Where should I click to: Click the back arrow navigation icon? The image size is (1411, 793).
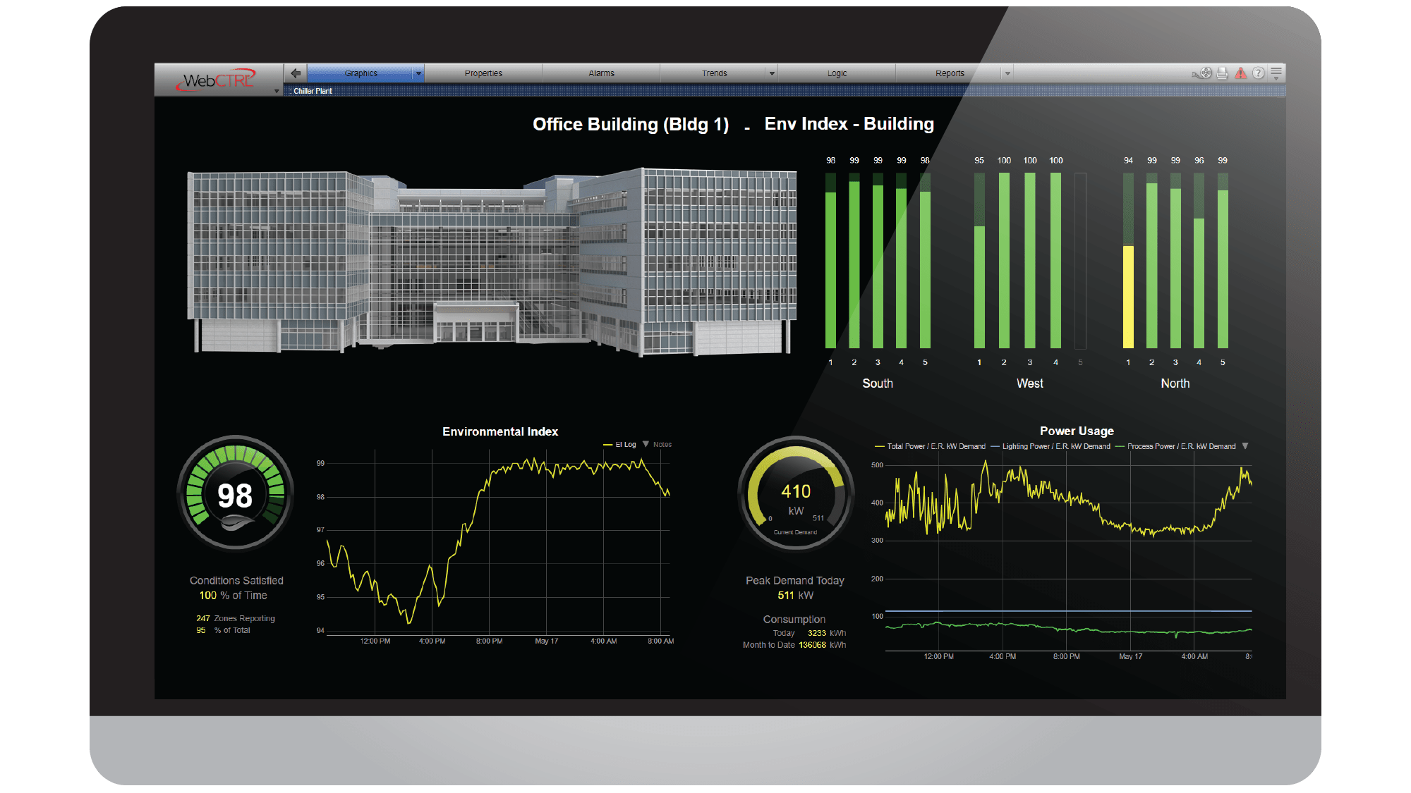click(x=296, y=73)
